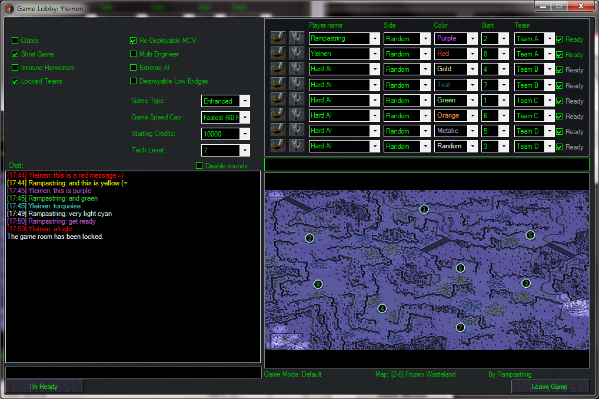Click the ban hand icon in Yleinen's row

(x=297, y=54)
